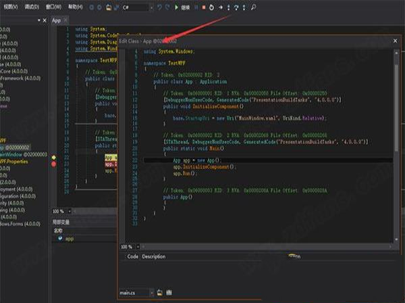Navigate forward with the toolbar forward arrow
405x303 pixels.
[x=99, y=7]
